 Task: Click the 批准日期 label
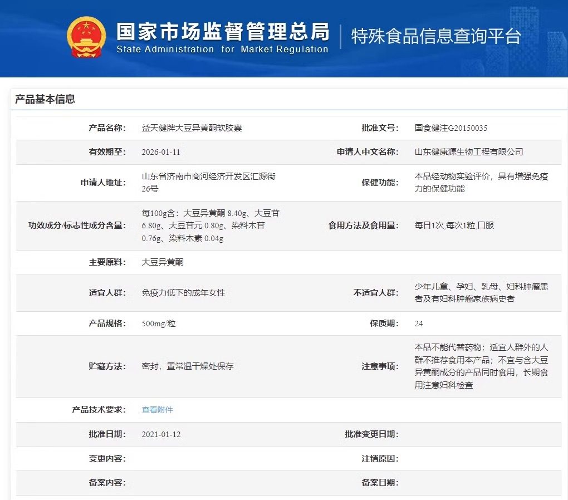(x=107, y=434)
